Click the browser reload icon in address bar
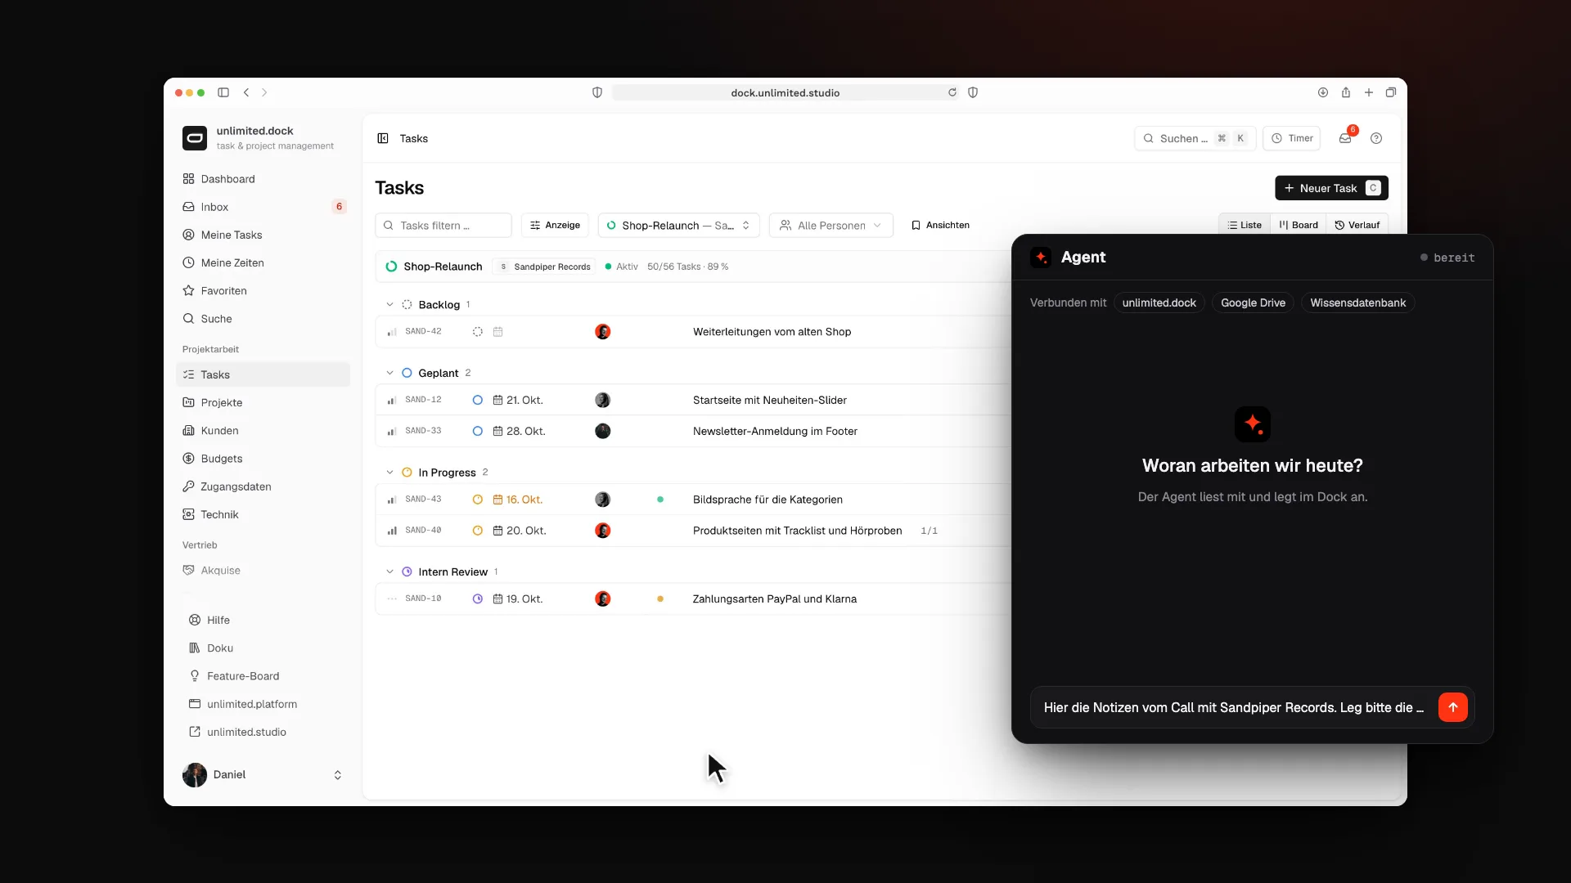1571x883 pixels. (x=952, y=92)
